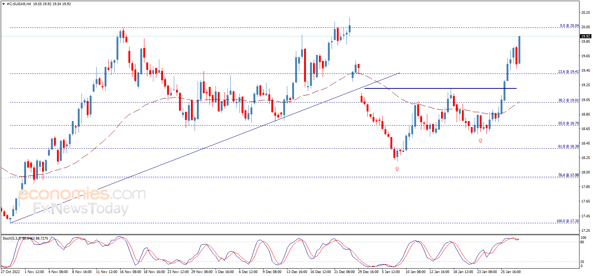Screen dimensions: 594x276
Task: Click the economies.com watermark logo
Action: (x=82, y=194)
